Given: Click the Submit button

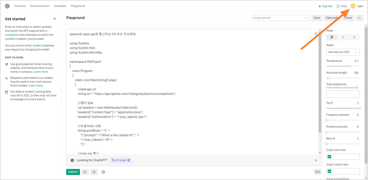Looking at the screenshot, I should [73, 172].
